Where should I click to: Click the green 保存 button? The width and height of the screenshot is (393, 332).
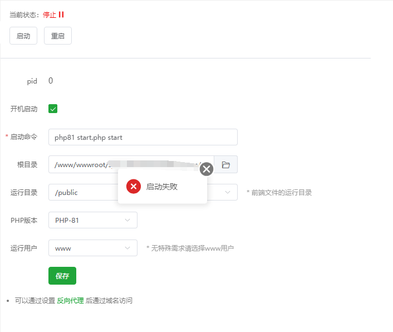pos(62,276)
